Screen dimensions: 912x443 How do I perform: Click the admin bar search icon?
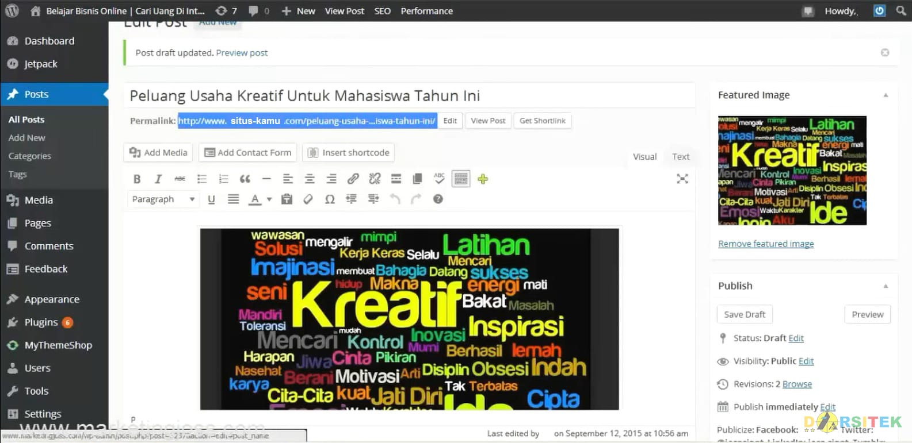click(x=901, y=10)
